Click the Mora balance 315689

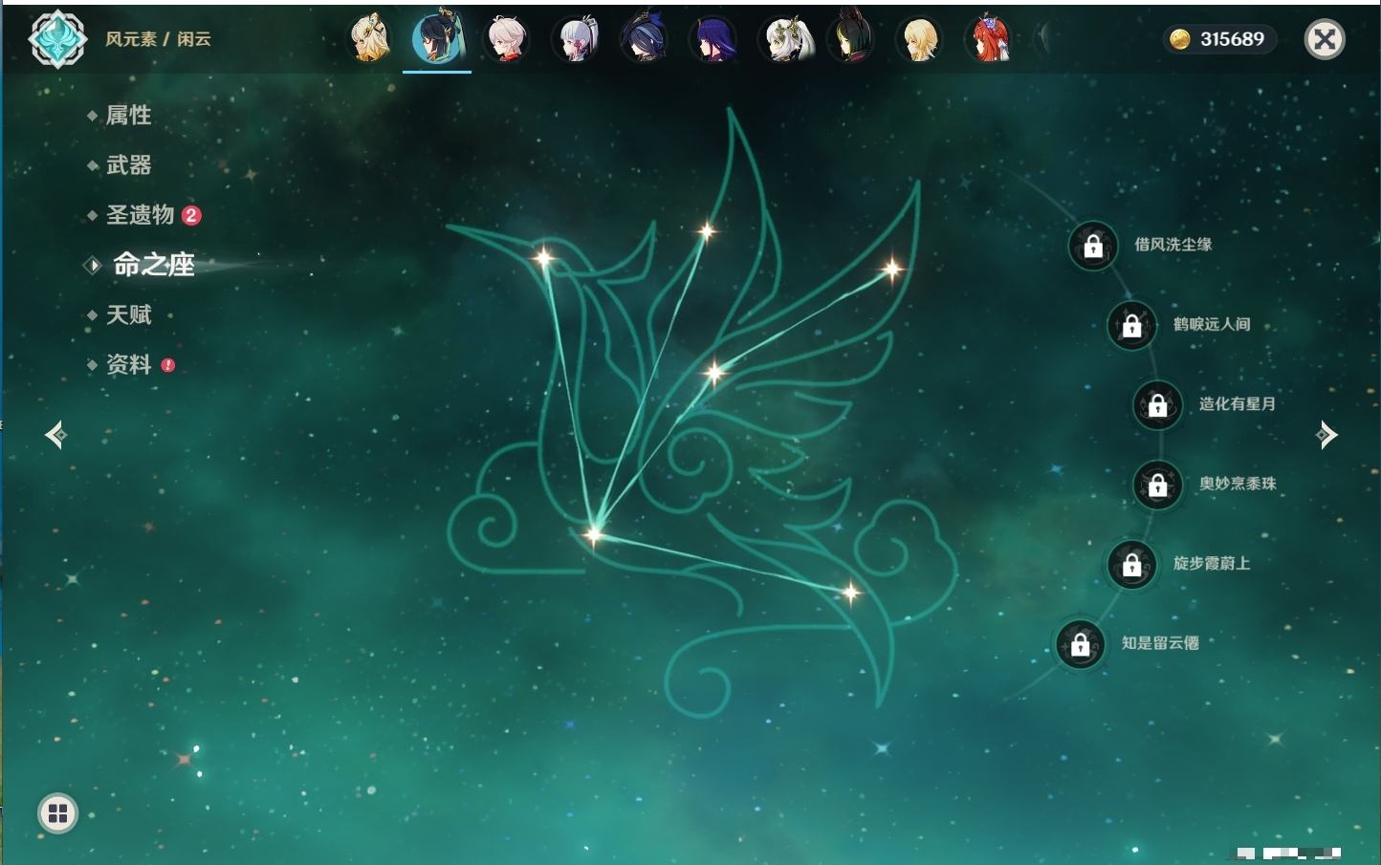tap(1232, 39)
